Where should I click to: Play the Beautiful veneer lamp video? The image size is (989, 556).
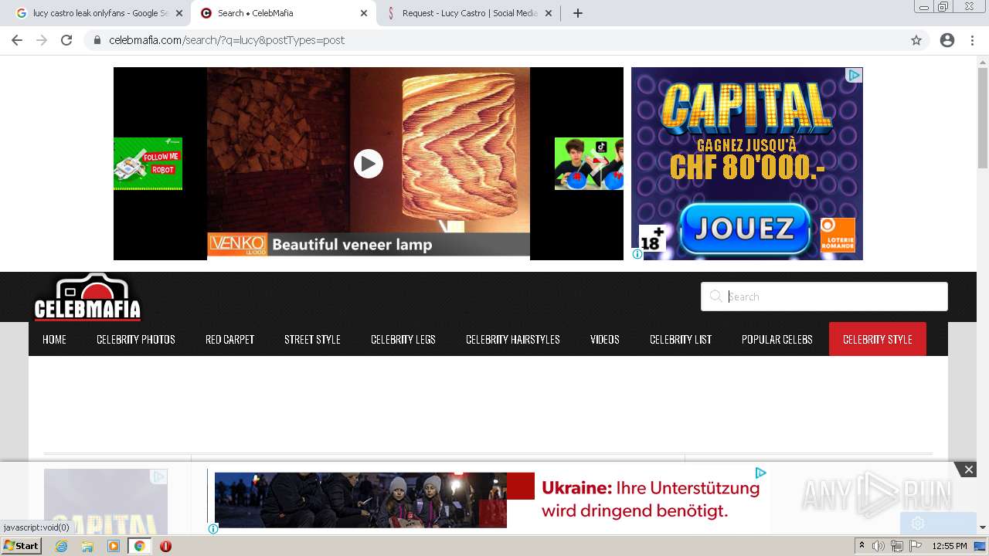pyautogui.click(x=369, y=164)
